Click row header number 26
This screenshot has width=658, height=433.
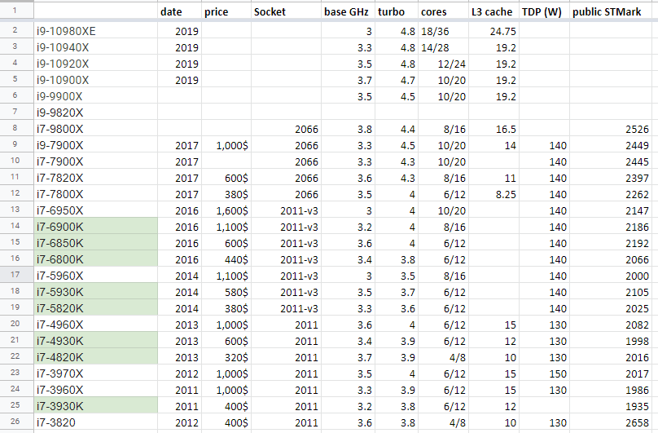click(15, 421)
